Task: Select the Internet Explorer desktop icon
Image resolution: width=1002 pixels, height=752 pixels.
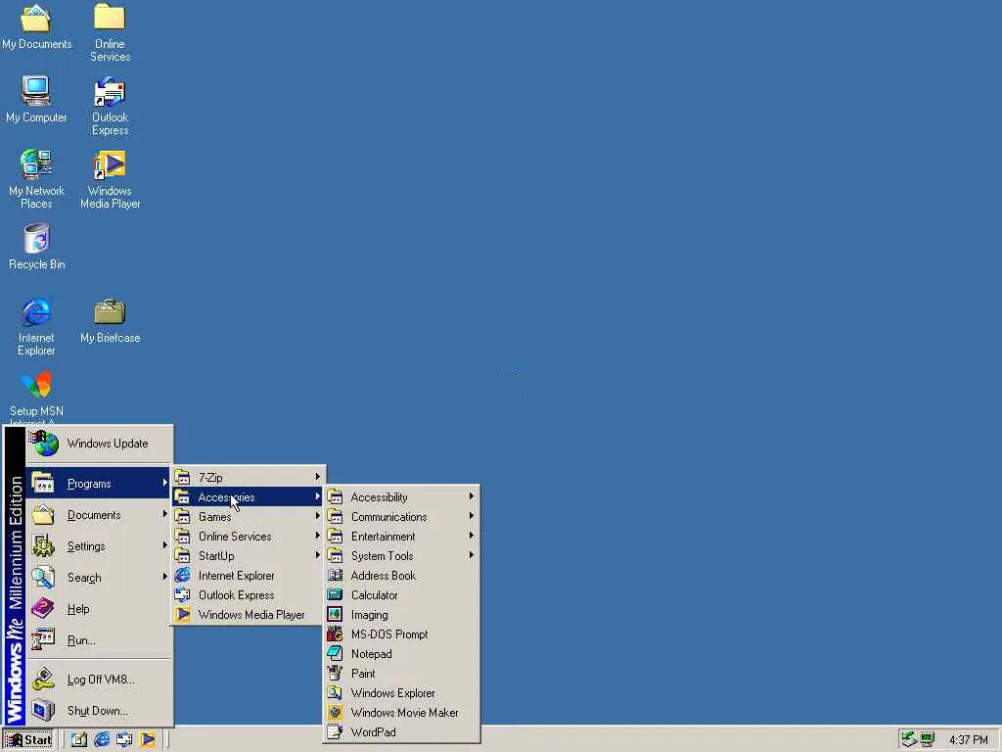Action: pos(36,326)
